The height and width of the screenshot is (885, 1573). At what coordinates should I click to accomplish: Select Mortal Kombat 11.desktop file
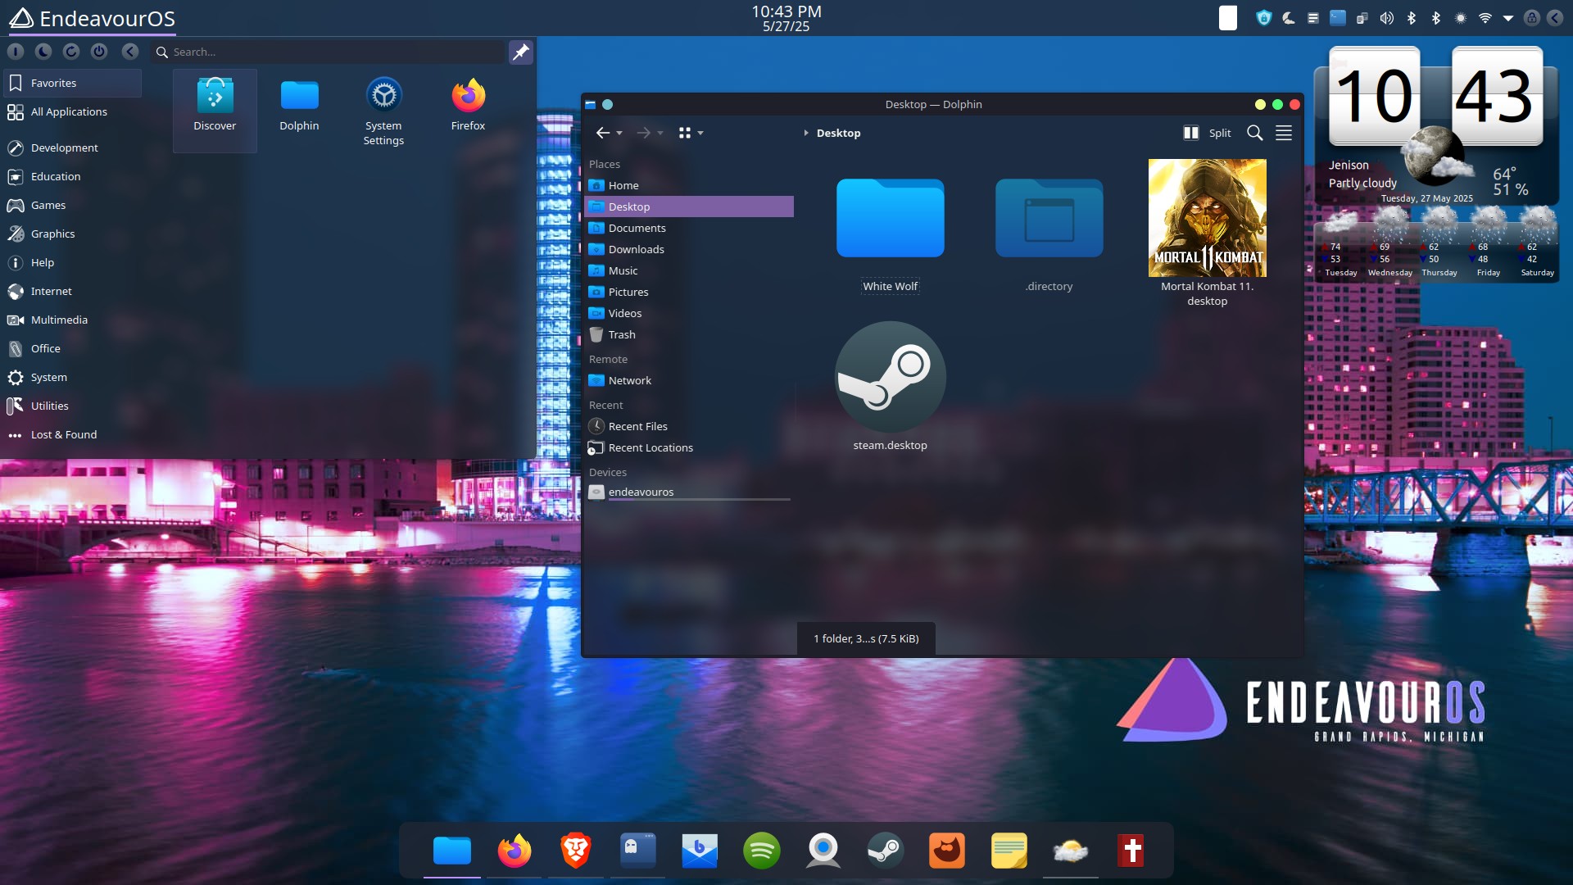click(1208, 234)
